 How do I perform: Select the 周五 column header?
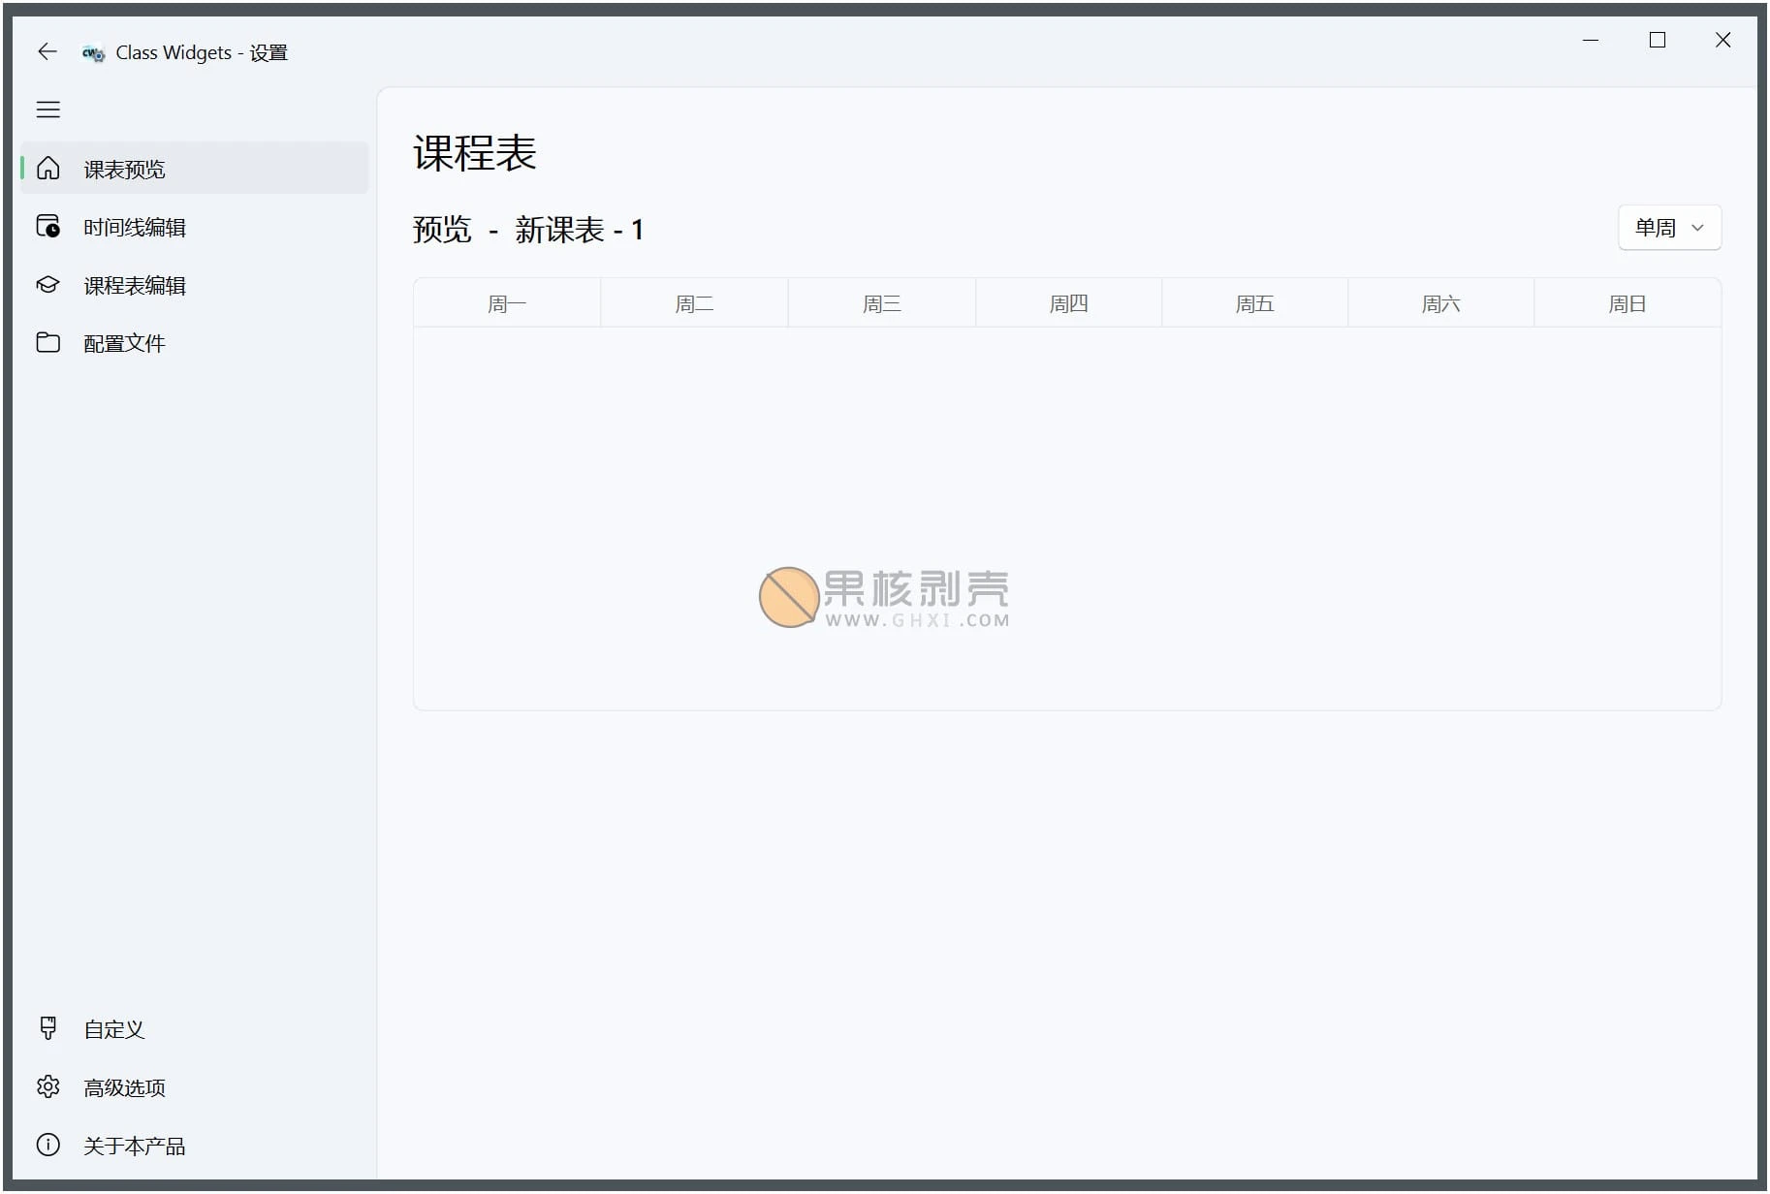click(x=1254, y=304)
